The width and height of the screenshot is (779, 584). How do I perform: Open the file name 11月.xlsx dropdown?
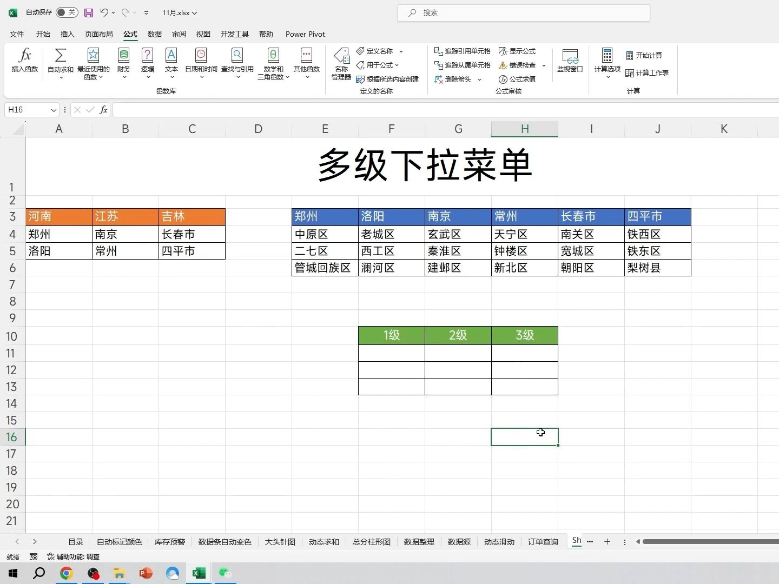tap(180, 12)
